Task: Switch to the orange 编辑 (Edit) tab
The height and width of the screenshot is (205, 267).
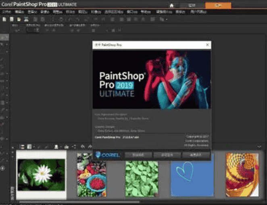Action: 218,5
